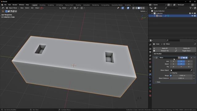The image size is (197, 111).
Task: Toggle viewport overlays button
Action: coord(128,8)
